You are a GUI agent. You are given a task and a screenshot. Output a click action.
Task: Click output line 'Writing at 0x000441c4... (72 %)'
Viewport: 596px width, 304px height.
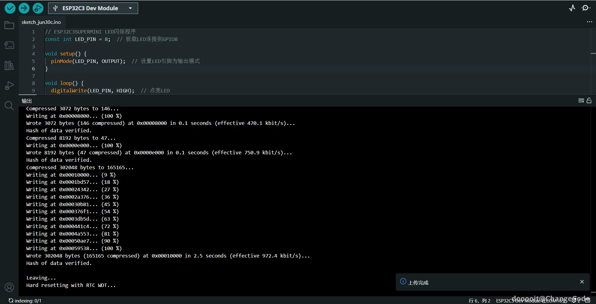[72, 227]
